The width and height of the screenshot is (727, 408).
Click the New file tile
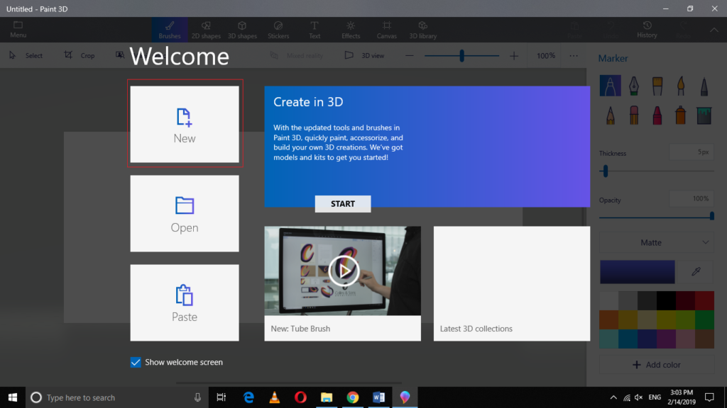point(185,124)
